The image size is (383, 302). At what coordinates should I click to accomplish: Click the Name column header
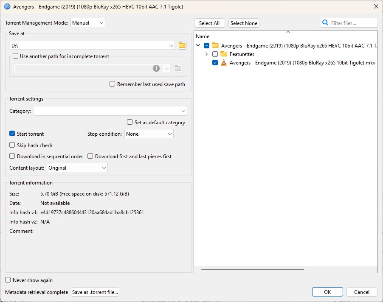point(203,36)
